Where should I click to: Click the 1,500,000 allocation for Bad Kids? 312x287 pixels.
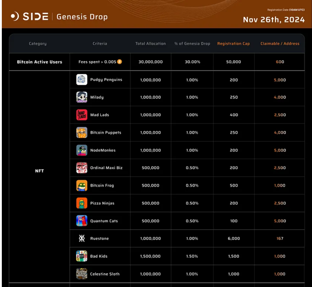pyautogui.click(x=150, y=256)
